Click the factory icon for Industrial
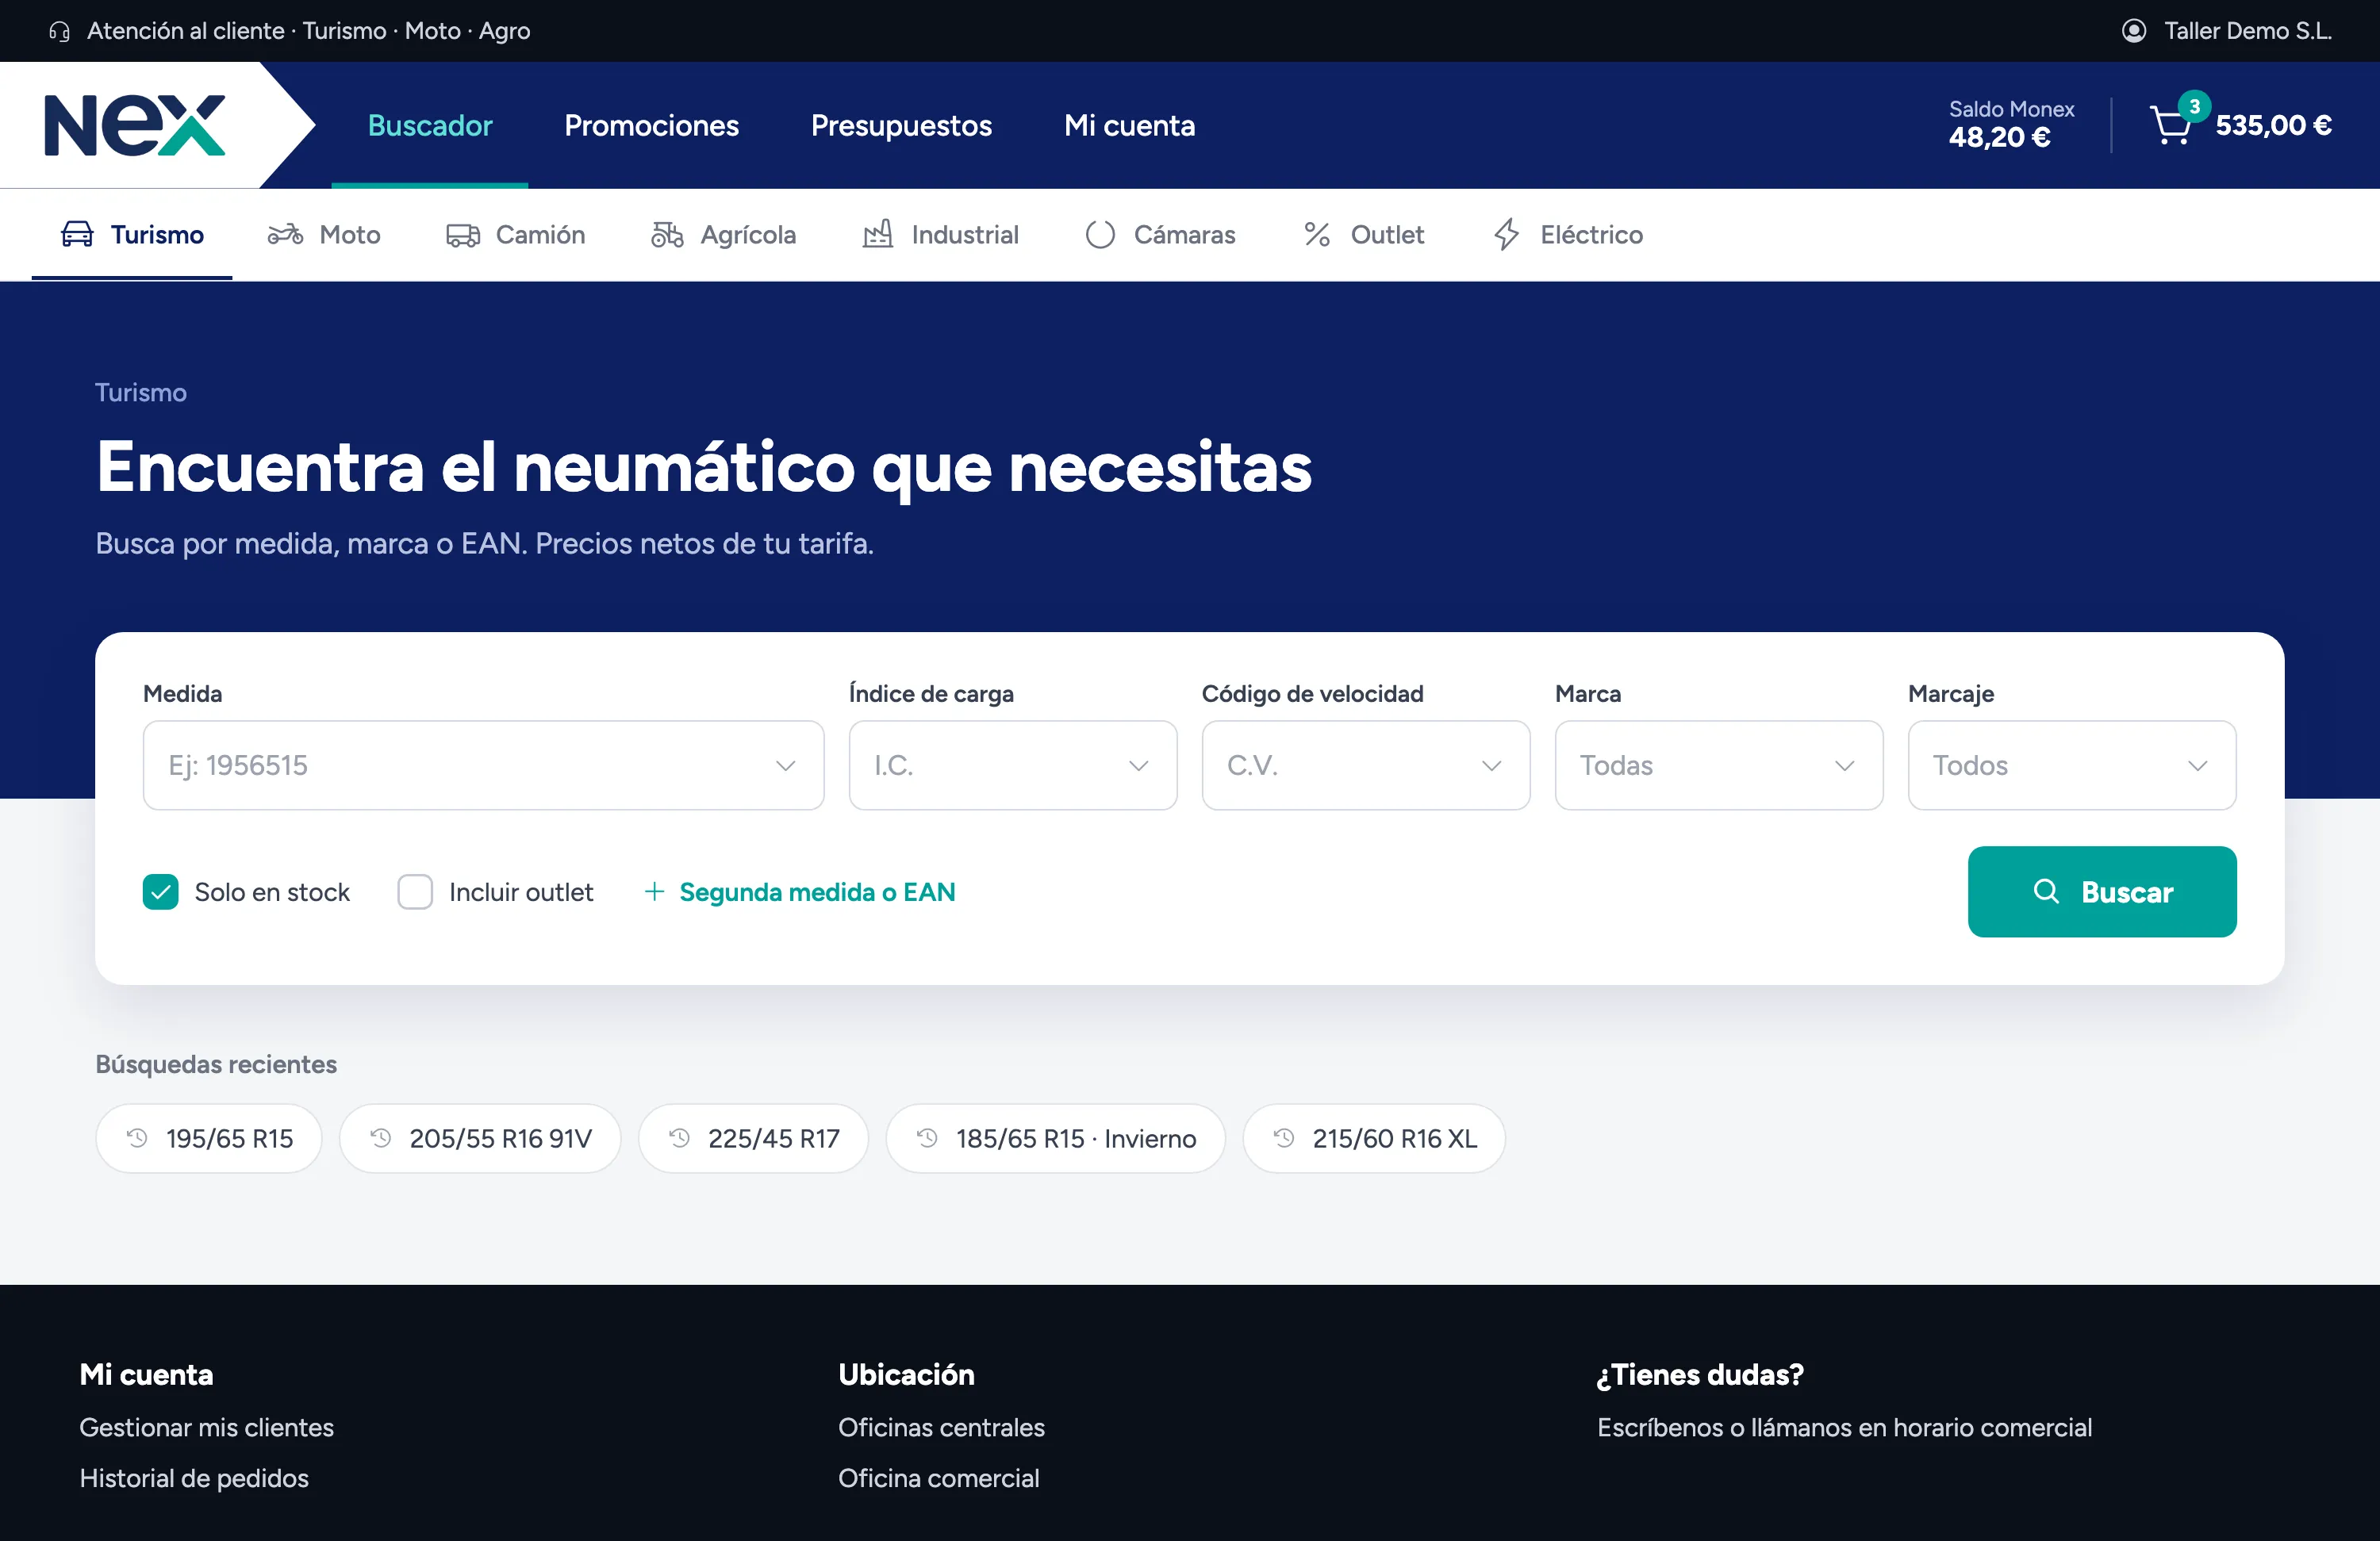Screen dimensions: 2380x1541 (x=877, y=234)
